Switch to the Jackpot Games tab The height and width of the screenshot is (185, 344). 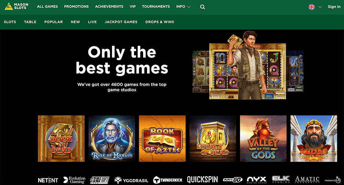click(121, 22)
